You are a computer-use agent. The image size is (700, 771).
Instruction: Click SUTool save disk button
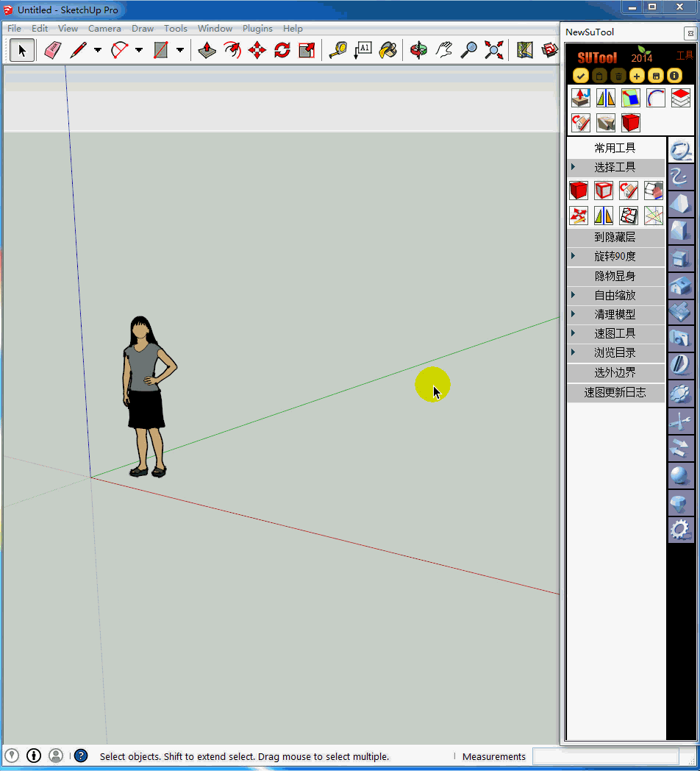click(x=656, y=76)
